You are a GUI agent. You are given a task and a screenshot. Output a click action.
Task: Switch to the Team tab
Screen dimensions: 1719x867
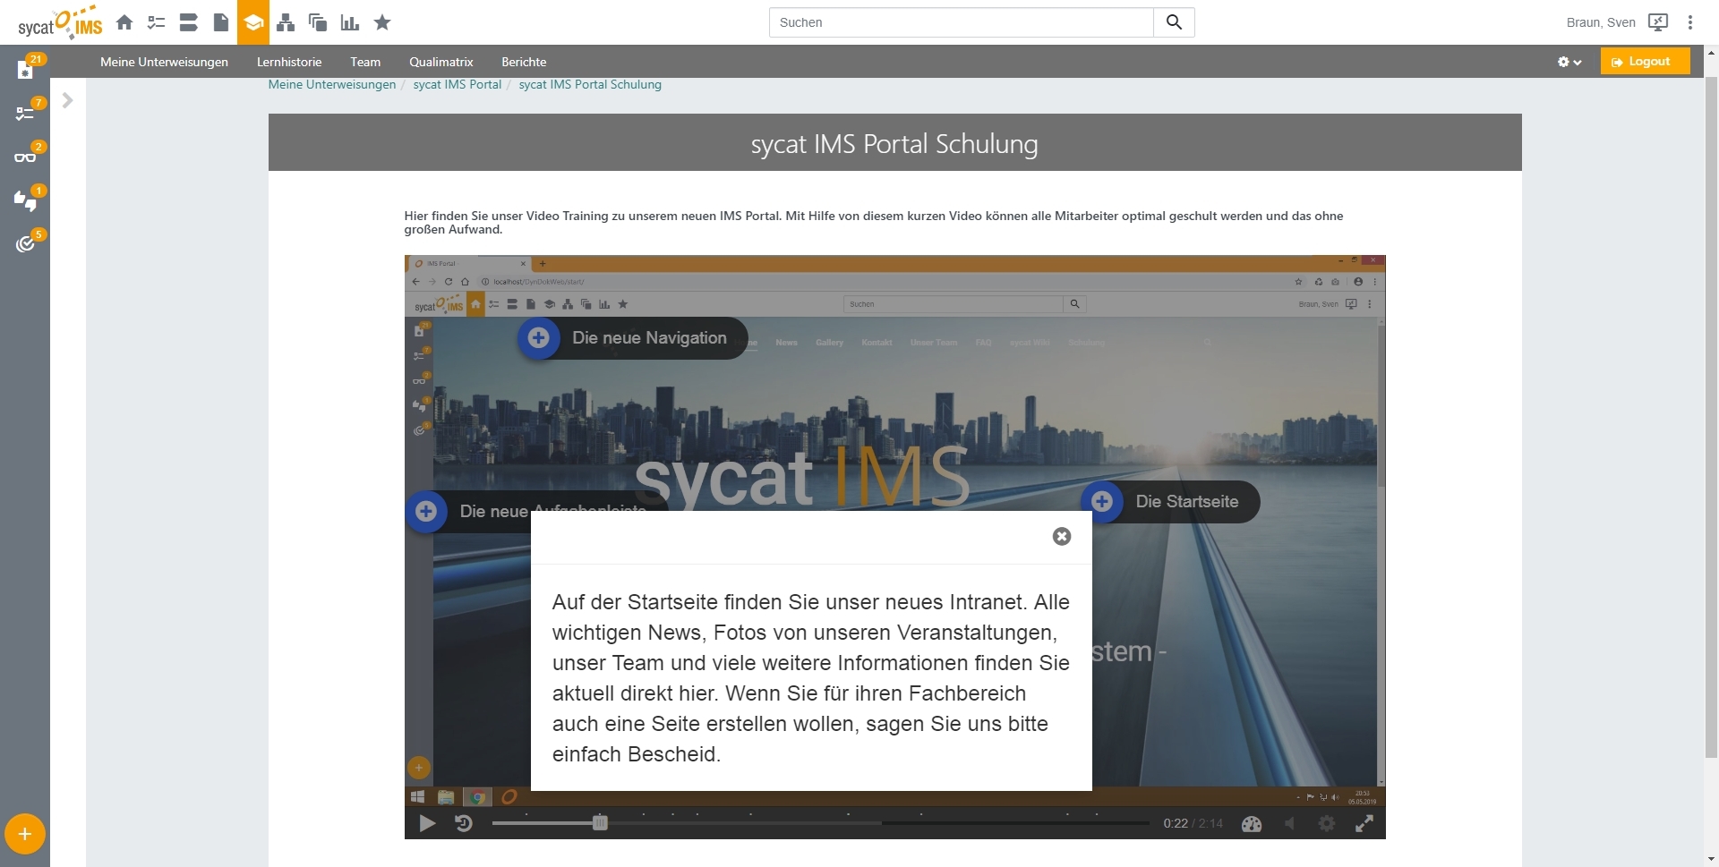tap(365, 62)
